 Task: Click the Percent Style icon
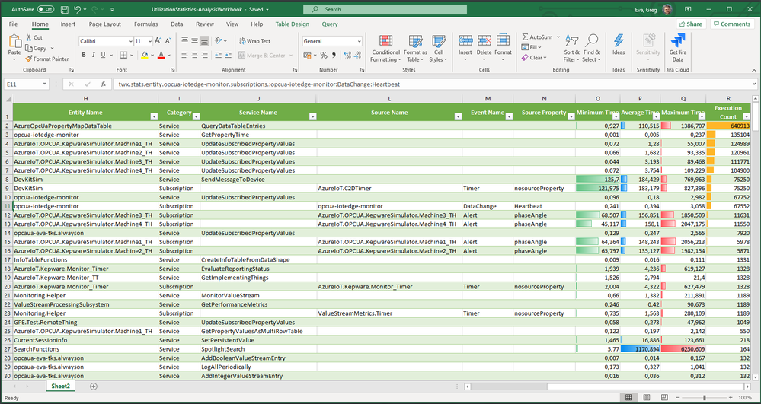click(323, 56)
